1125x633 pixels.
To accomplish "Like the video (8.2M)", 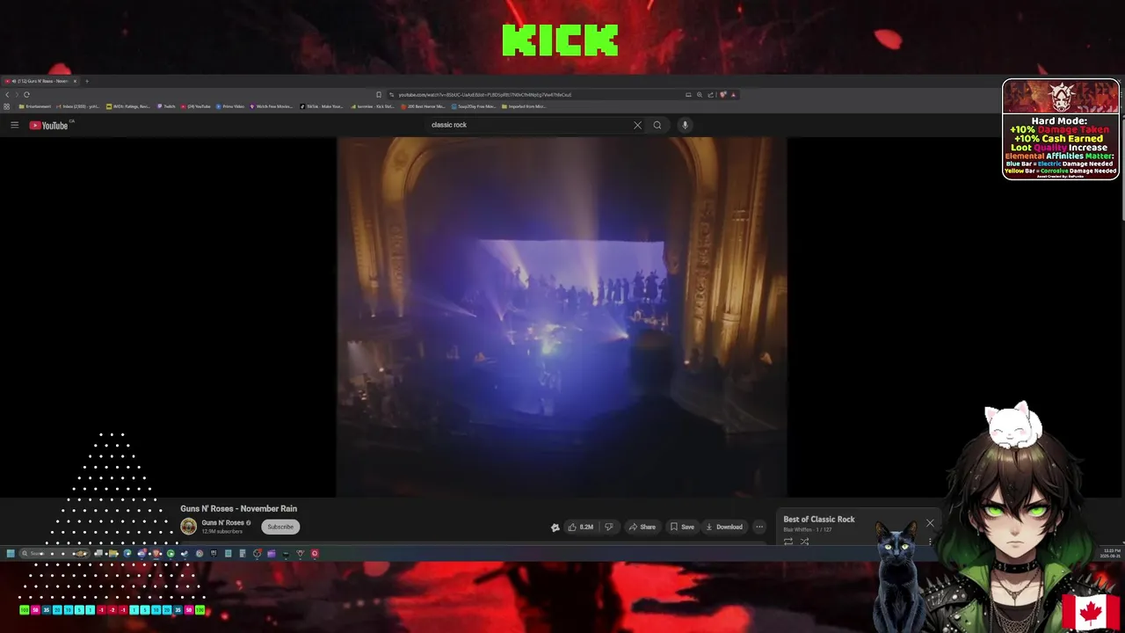I will point(580,527).
